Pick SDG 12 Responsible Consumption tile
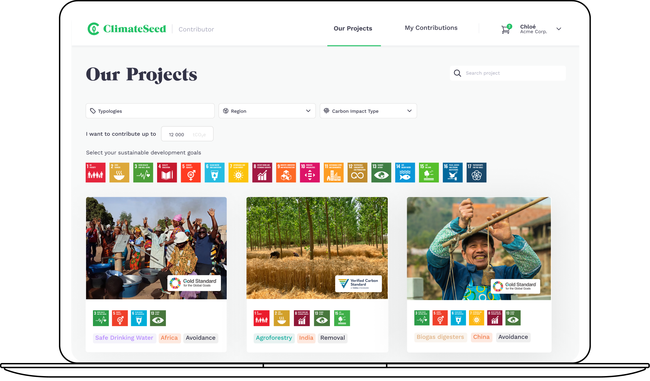The width and height of the screenshot is (650, 381). [x=357, y=172]
